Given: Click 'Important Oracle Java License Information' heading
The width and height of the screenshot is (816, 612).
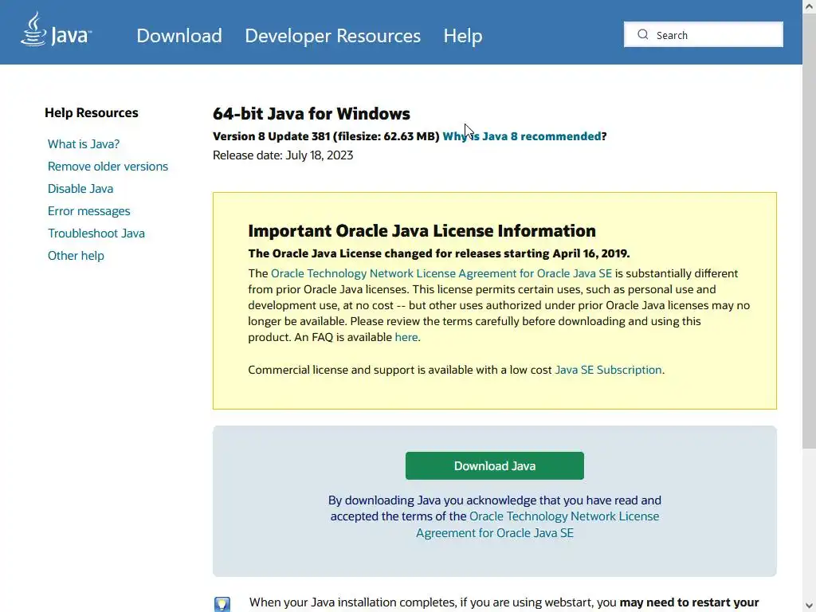Looking at the screenshot, I should (422, 230).
